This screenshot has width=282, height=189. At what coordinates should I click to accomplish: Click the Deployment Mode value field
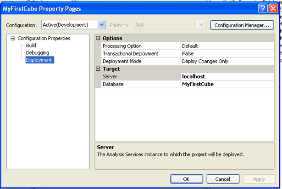coord(203,61)
